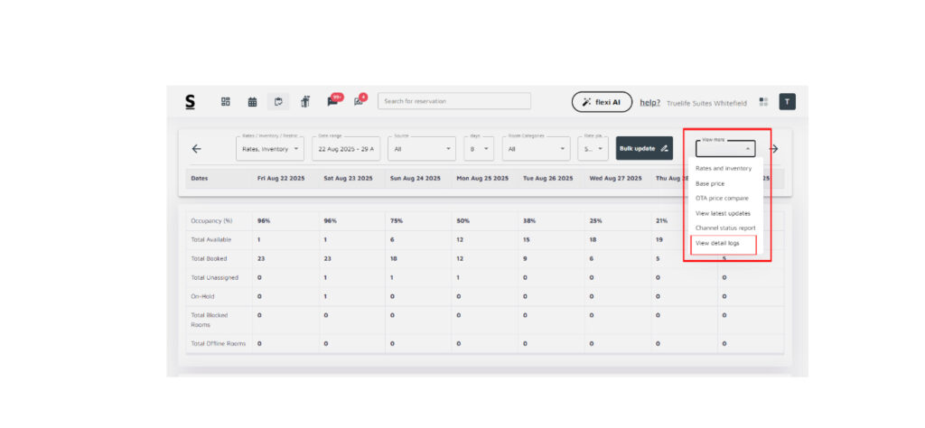Open the dashboard grid icon
925x428 pixels.
click(x=225, y=101)
